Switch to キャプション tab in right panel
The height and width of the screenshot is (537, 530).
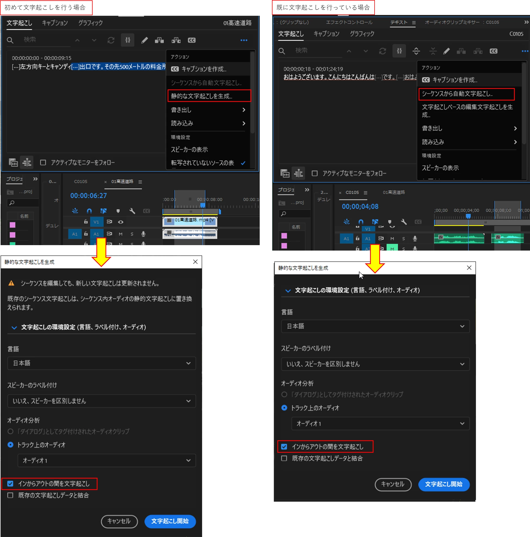pyautogui.click(x=326, y=34)
